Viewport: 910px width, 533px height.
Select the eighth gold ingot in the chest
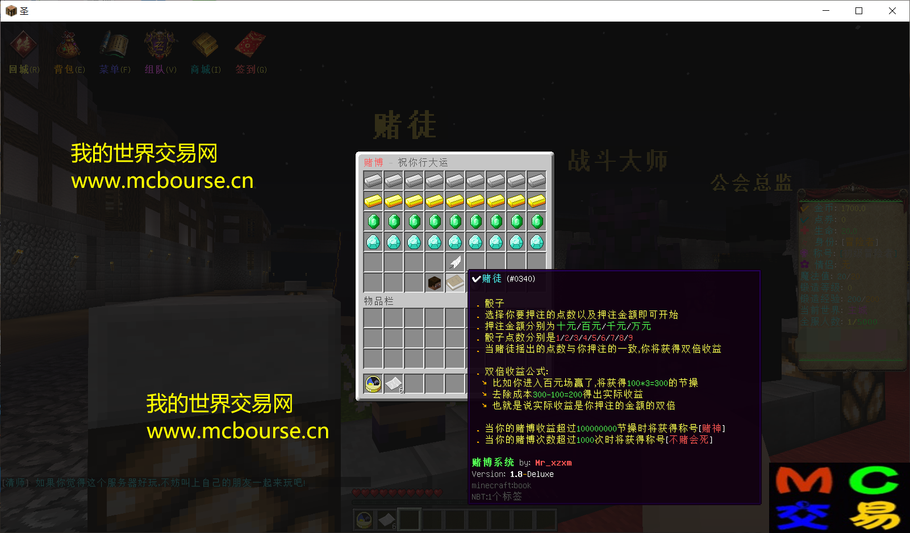pyautogui.click(x=516, y=201)
